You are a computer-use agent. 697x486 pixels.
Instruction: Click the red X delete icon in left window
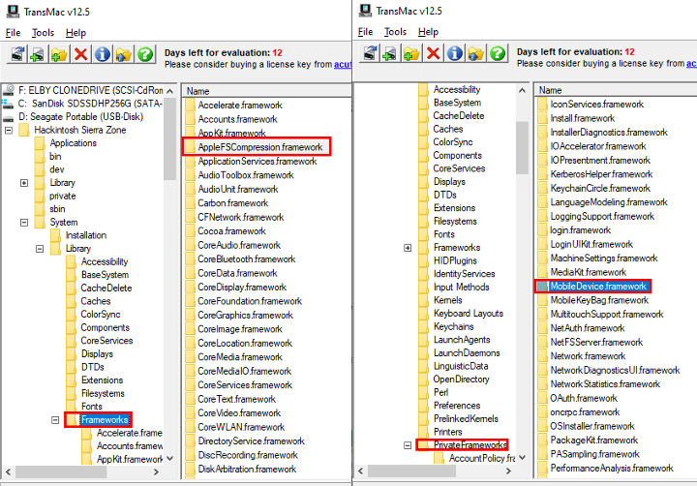80,54
